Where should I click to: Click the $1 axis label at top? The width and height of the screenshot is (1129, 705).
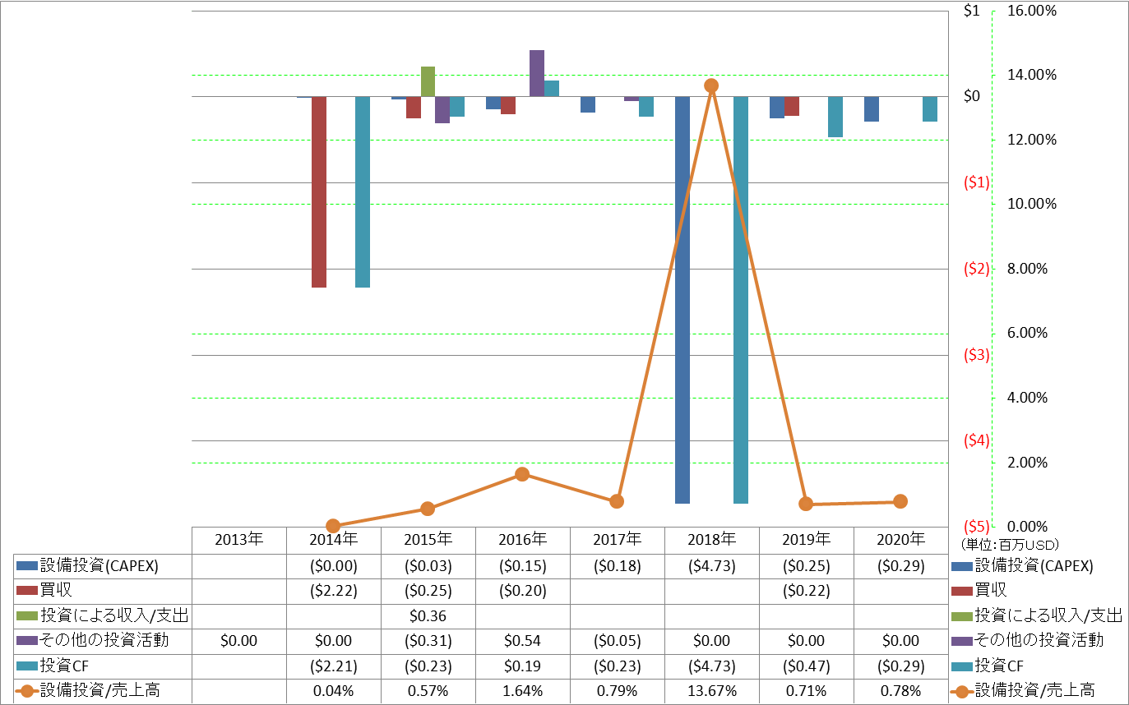pos(972,11)
